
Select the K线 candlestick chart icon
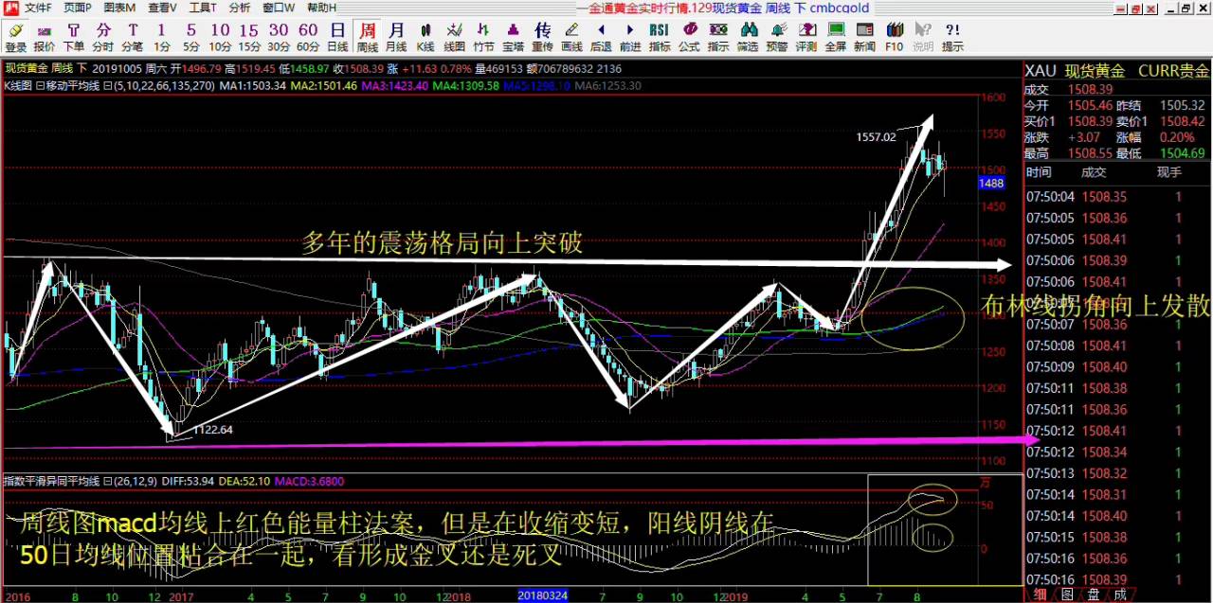pyautogui.click(x=425, y=37)
